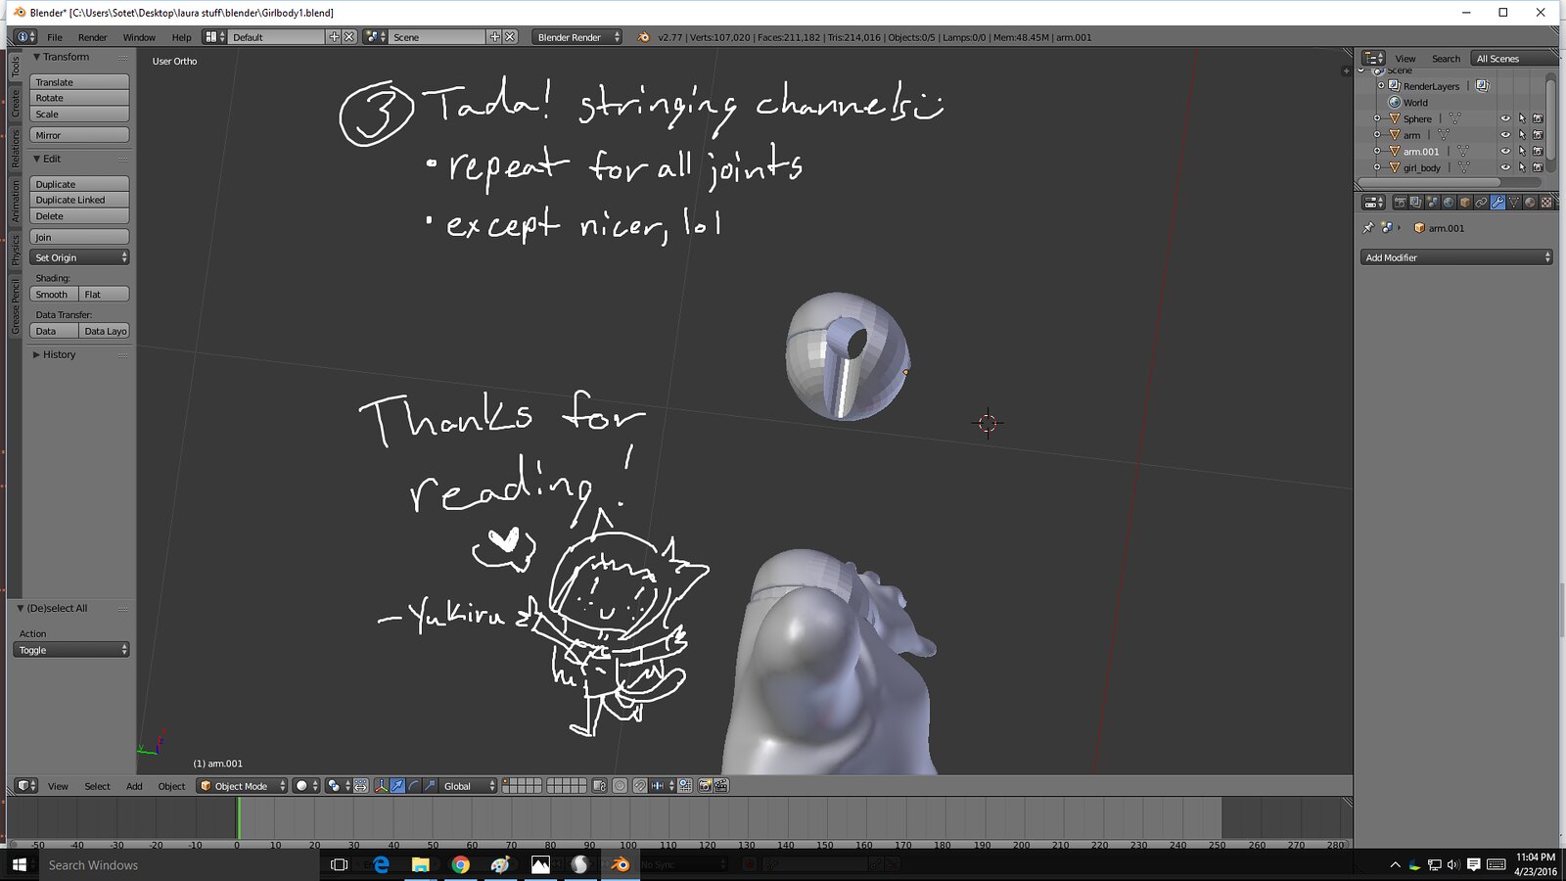Open the Help menu
This screenshot has width=1566, height=881.
click(182, 37)
